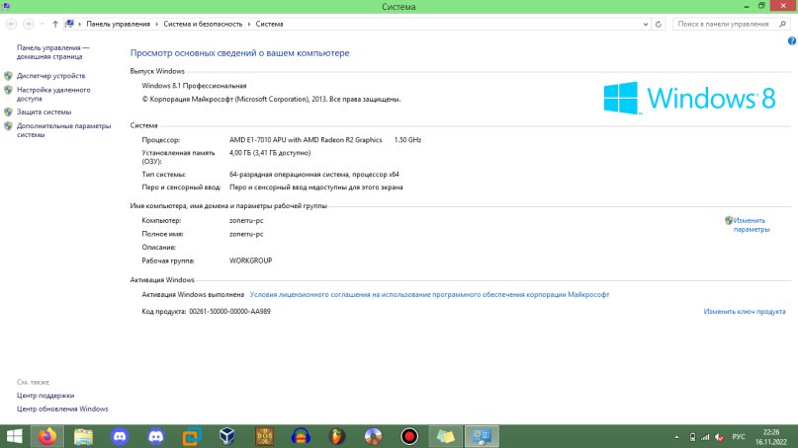
Task: Open the FL Studio fruit taskbar icon
Action: coord(337,436)
